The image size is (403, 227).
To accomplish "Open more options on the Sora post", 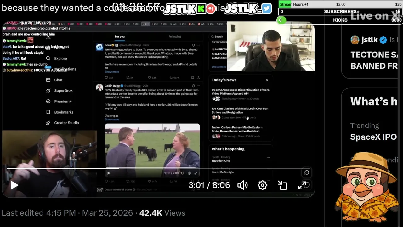I will click(x=198, y=45).
